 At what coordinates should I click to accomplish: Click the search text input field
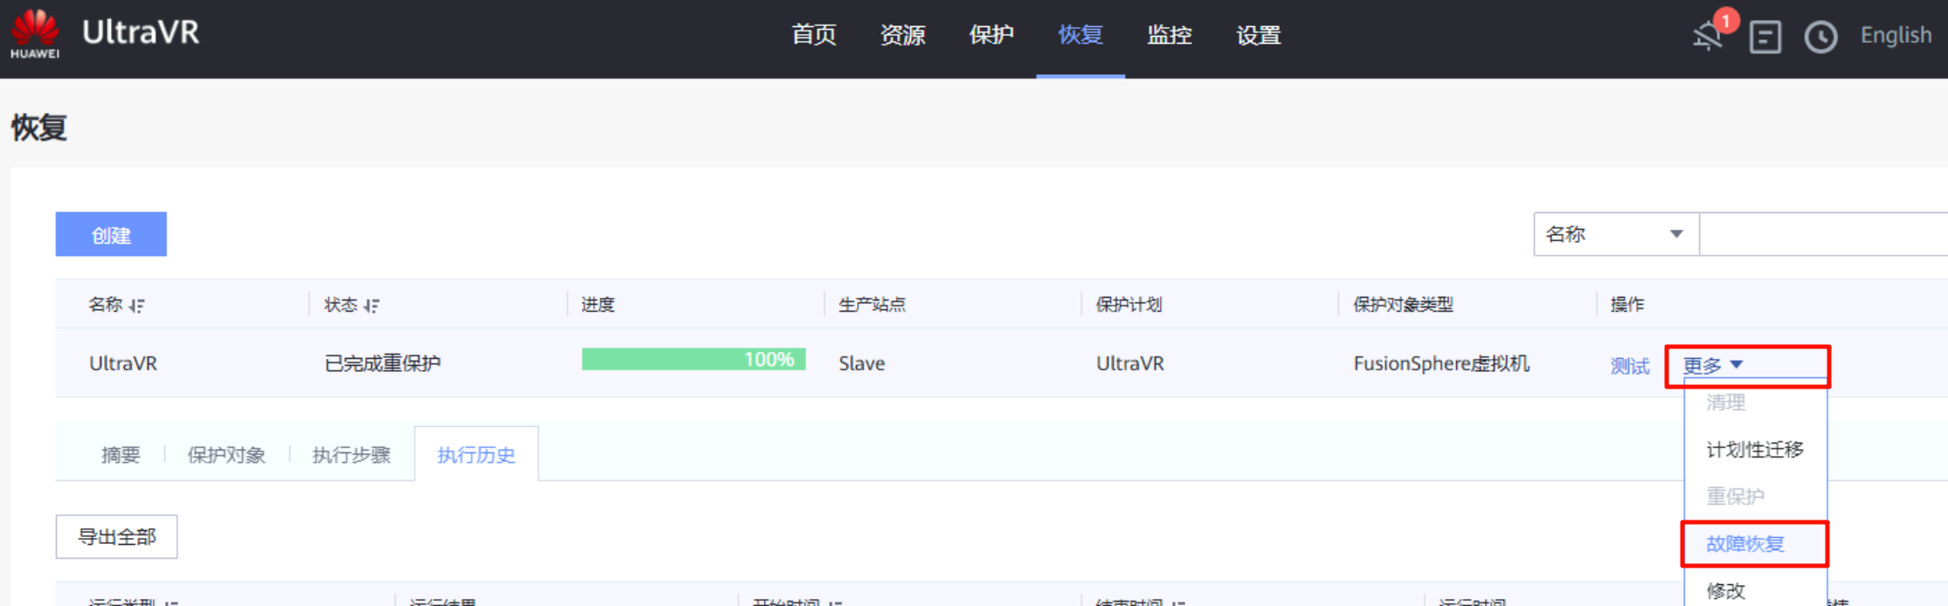1823,234
